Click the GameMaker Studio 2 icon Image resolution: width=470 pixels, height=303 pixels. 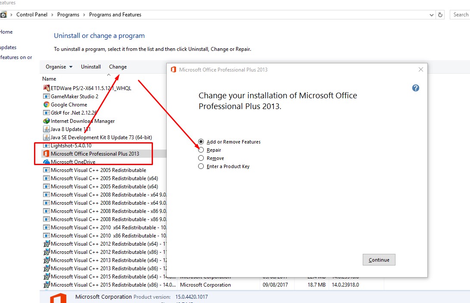coord(46,96)
